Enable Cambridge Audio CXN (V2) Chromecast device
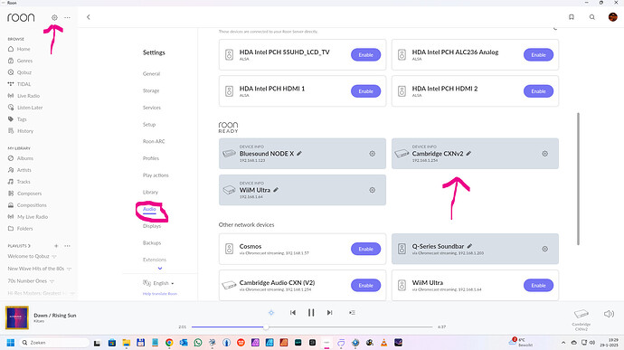This screenshot has height=350, width=624. (365, 285)
